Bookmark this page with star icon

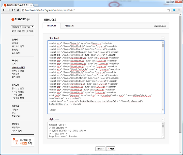pyautogui.click(x=169, y=10)
